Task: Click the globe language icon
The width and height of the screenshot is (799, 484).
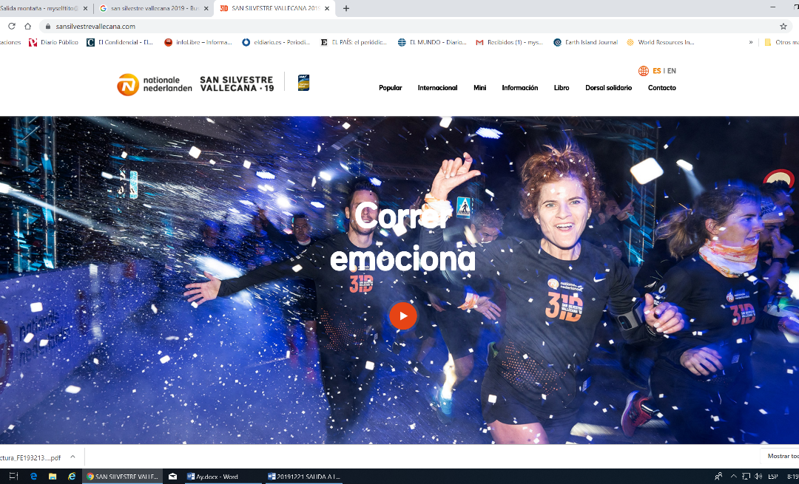Action: pos(644,71)
